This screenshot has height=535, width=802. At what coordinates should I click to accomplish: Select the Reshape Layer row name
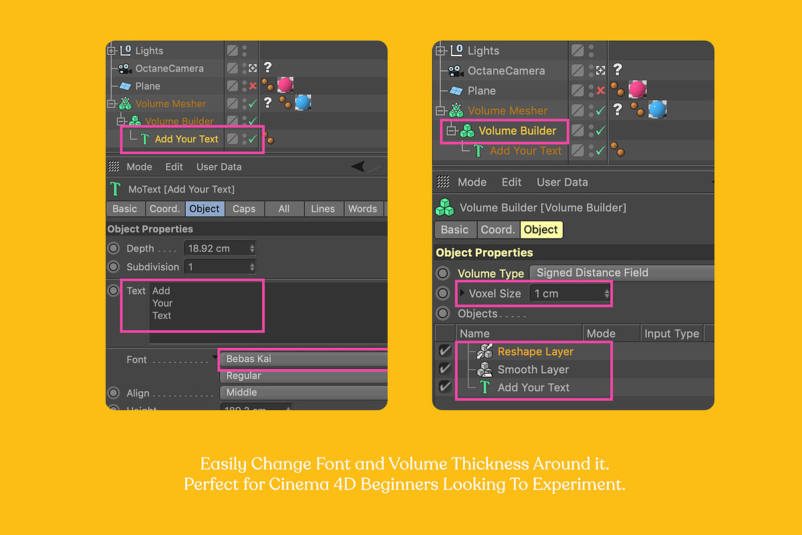535,351
